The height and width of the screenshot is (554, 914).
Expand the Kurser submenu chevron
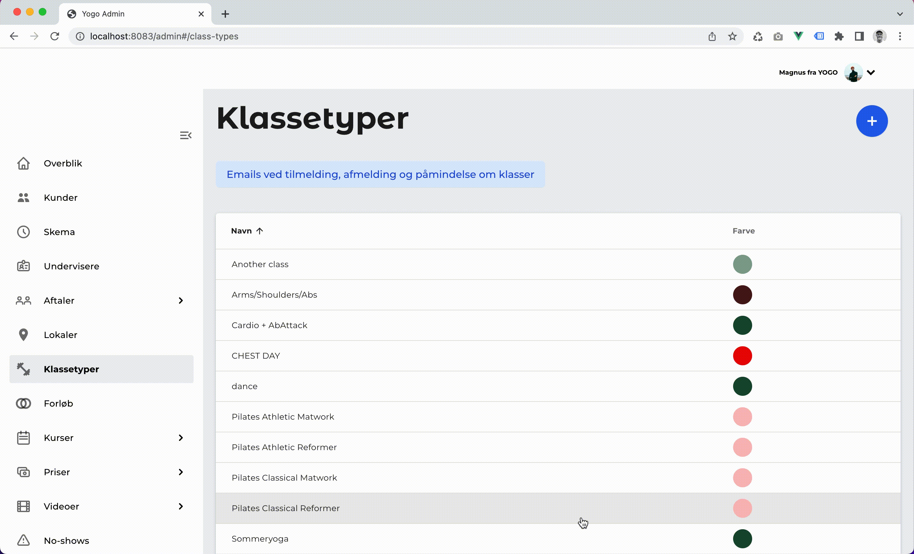coord(181,438)
